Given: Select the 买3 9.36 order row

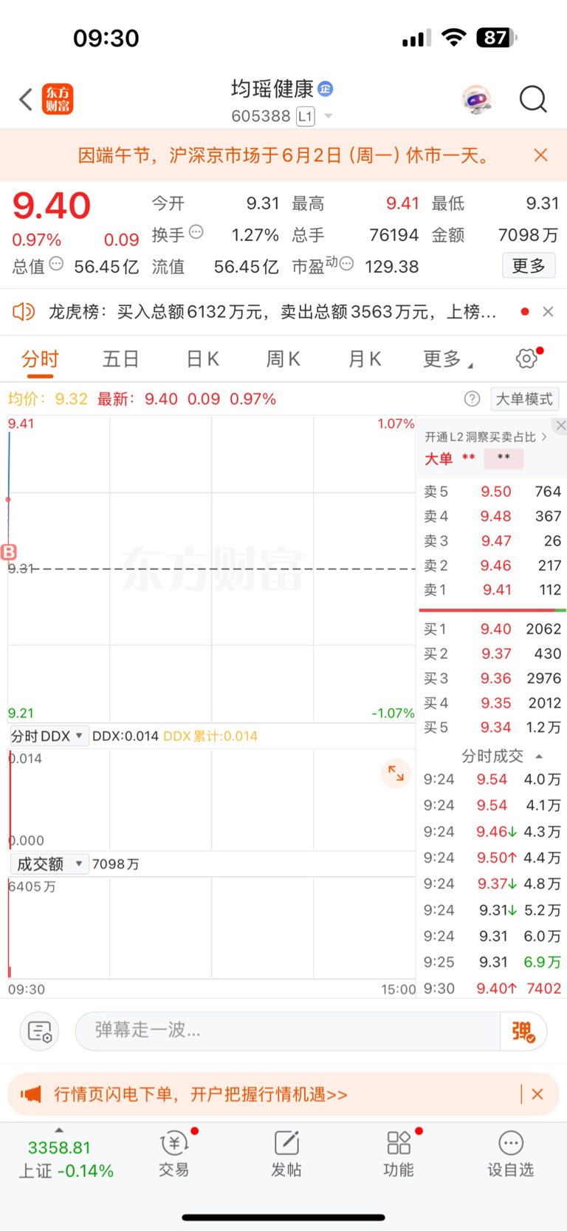Looking at the screenshot, I should (492, 678).
